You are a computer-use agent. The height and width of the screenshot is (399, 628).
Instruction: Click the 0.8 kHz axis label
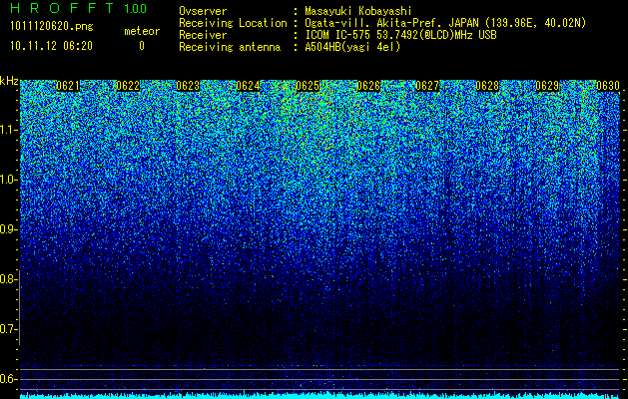click(x=7, y=279)
